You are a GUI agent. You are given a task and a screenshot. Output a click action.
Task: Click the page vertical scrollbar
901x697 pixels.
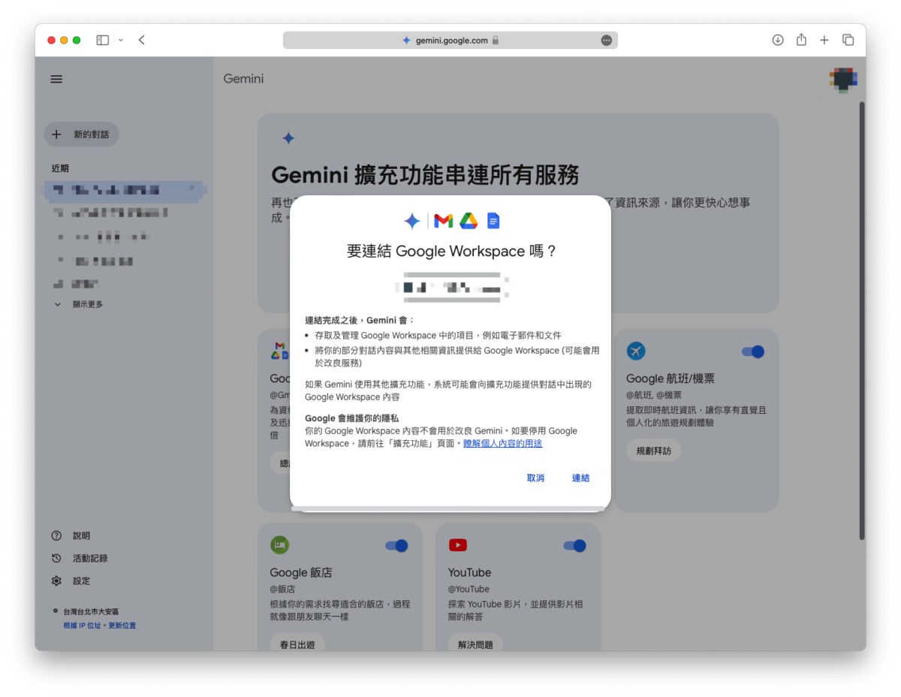coord(862,321)
